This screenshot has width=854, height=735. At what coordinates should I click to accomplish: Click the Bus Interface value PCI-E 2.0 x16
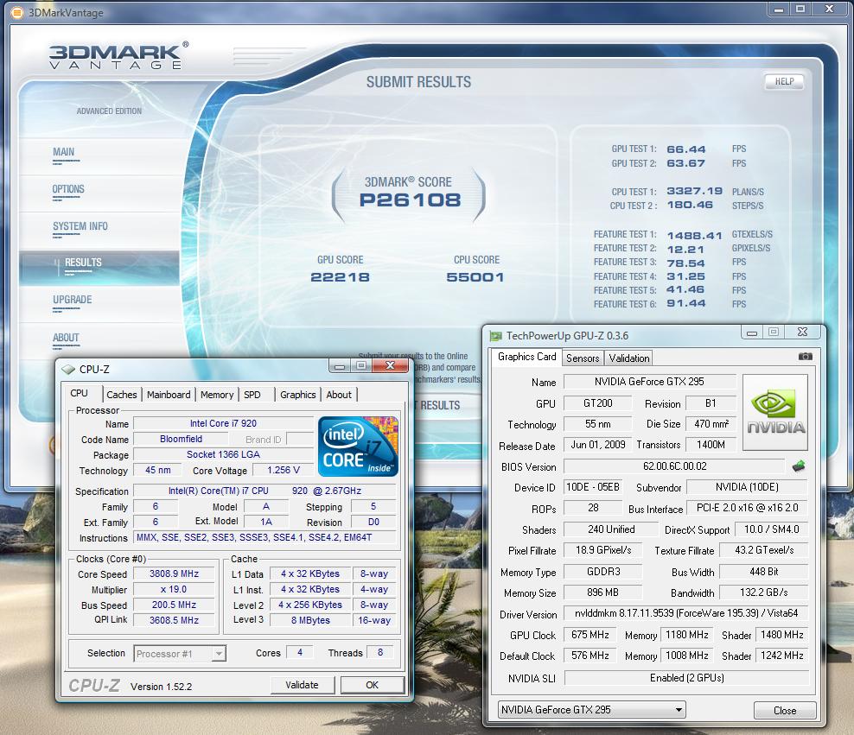coord(747,508)
